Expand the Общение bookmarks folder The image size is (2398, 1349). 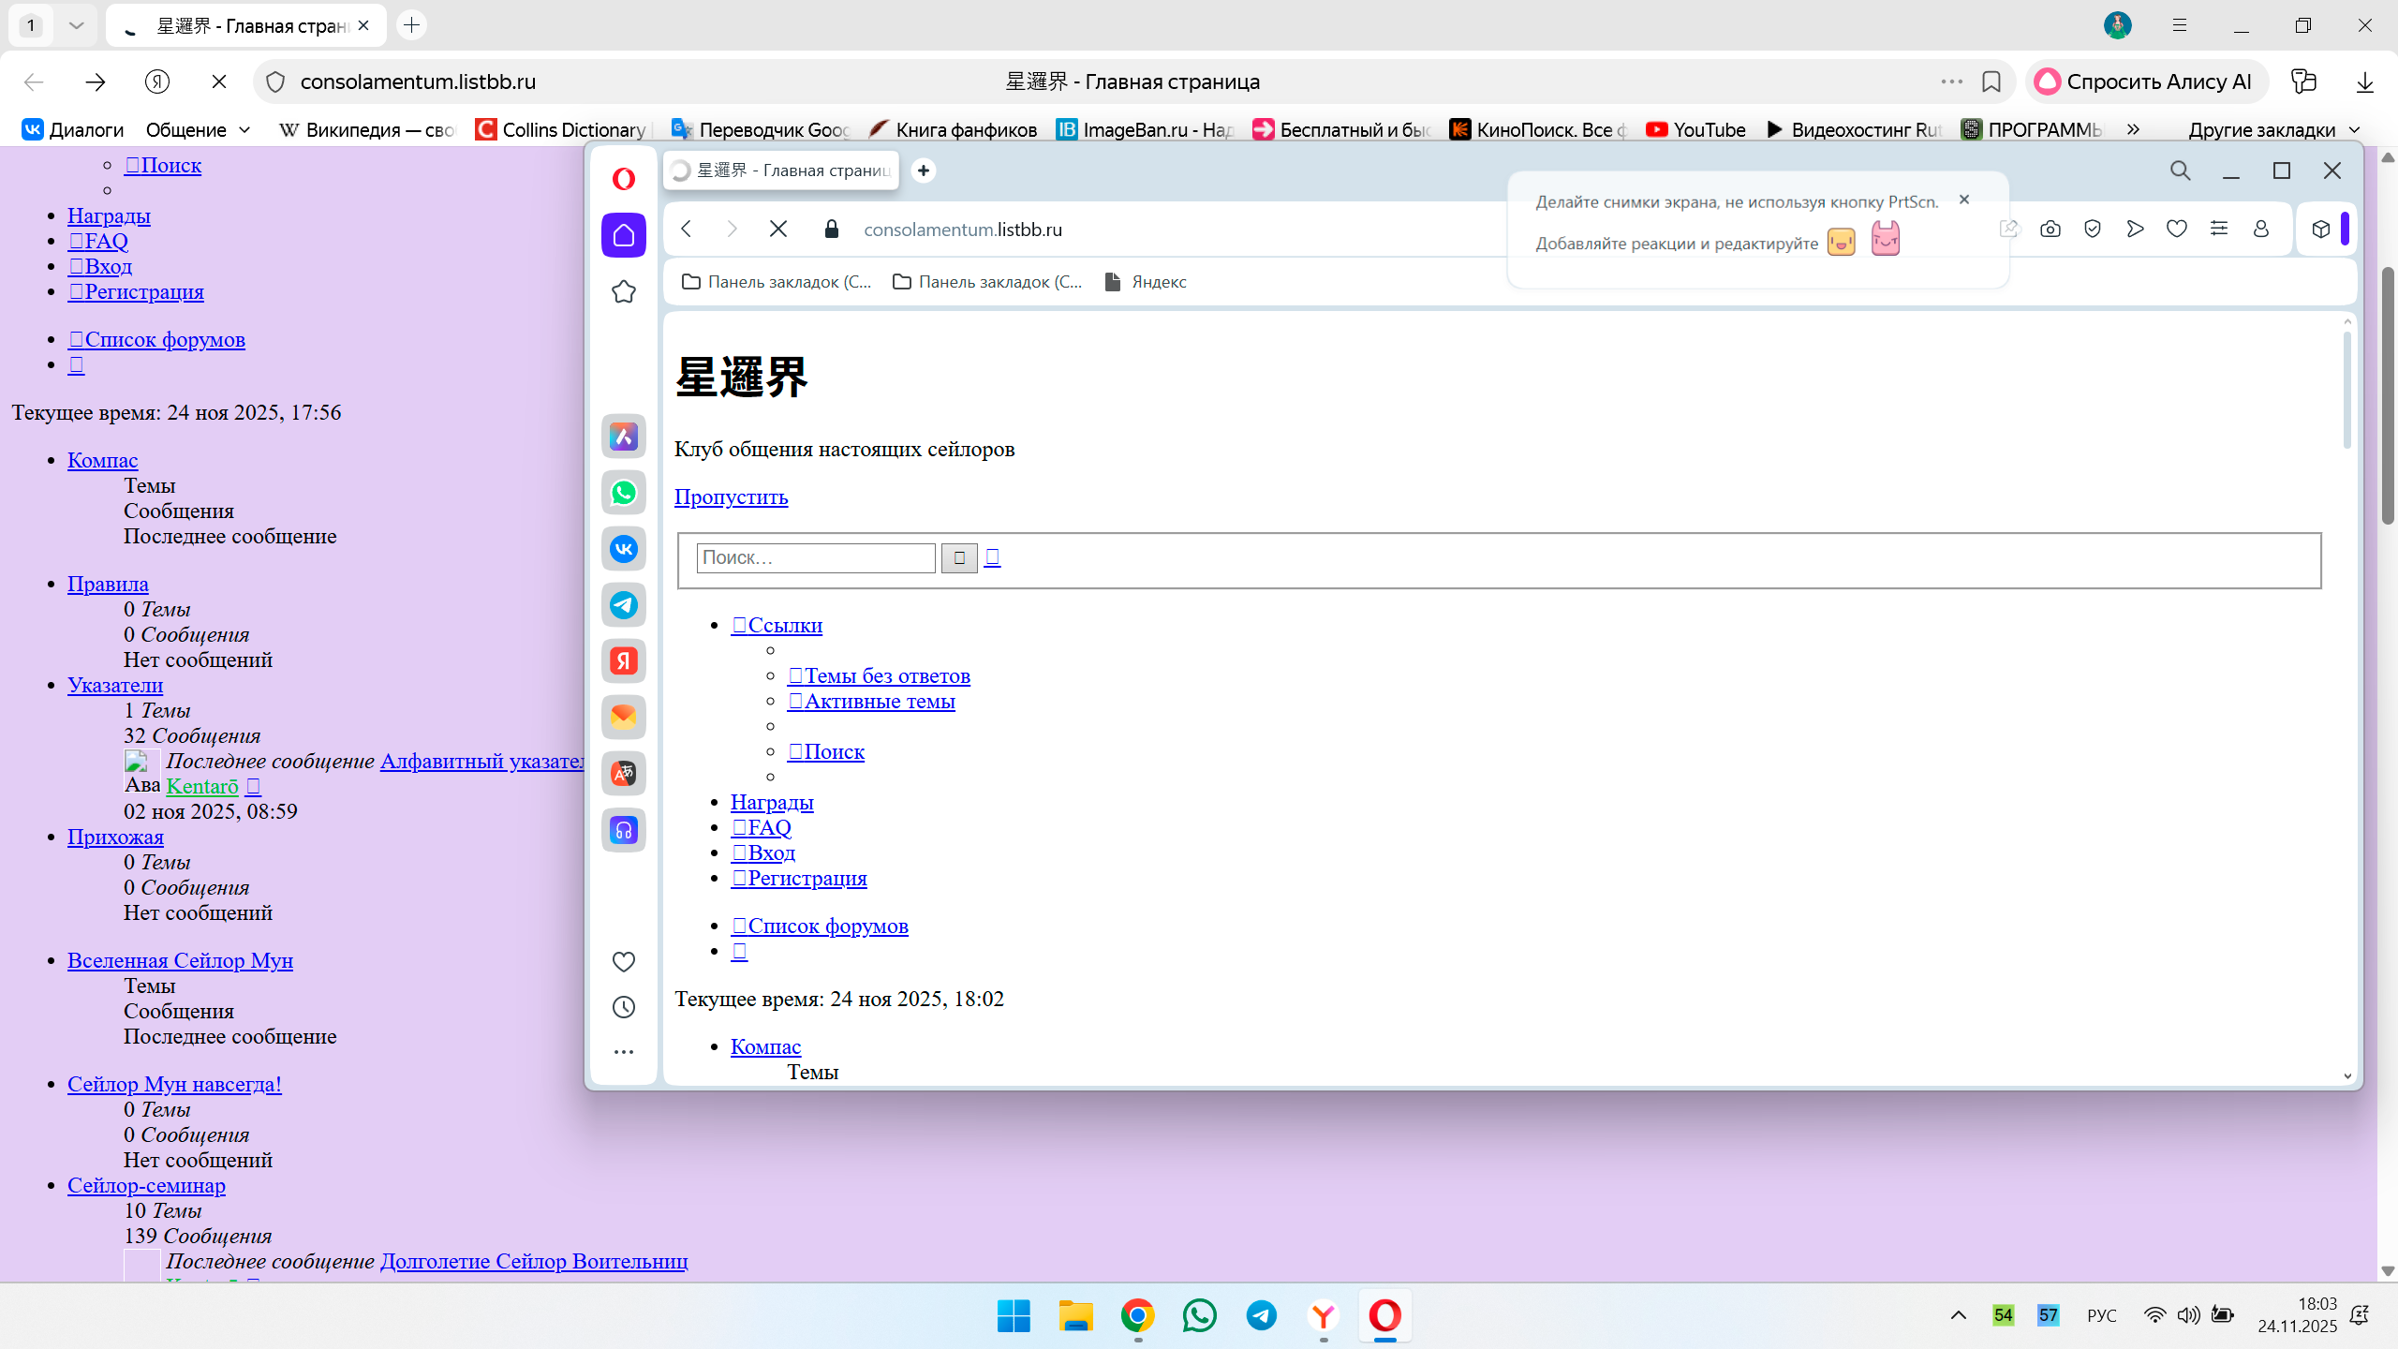[199, 129]
